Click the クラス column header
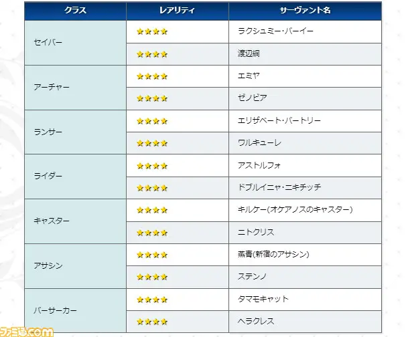Image resolution: width=408 pixels, height=337 pixels. pos(75,11)
